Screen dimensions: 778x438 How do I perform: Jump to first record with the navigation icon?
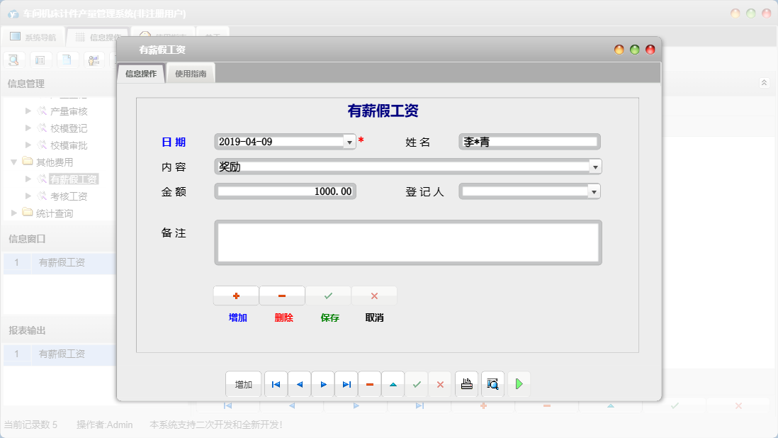[x=276, y=383]
